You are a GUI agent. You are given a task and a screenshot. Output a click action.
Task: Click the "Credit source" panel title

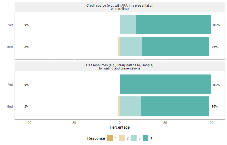(120, 7)
